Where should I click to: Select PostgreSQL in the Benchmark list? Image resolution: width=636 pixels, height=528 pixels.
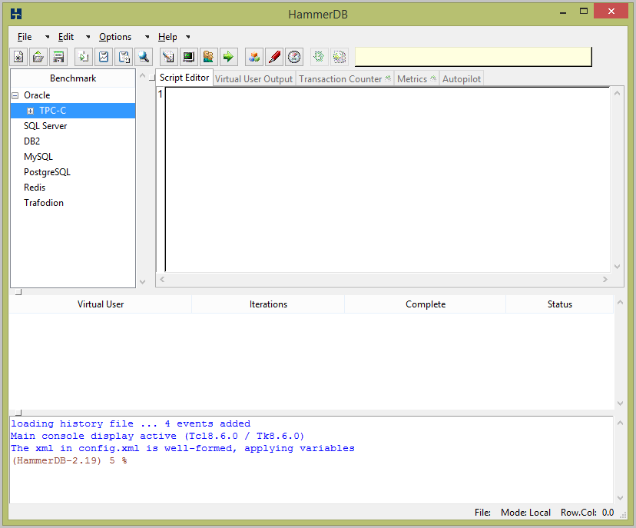pyautogui.click(x=47, y=172)
